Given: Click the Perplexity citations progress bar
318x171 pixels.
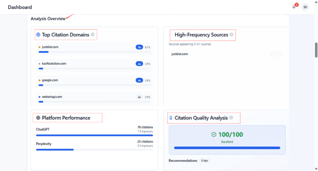Looking at the screenshot, I should click(94, 150).
